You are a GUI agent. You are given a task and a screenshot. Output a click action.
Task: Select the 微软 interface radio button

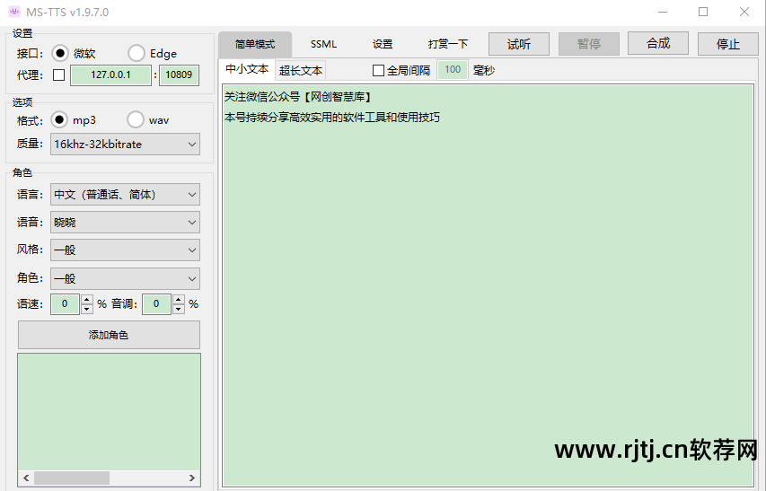pos(59,53)
